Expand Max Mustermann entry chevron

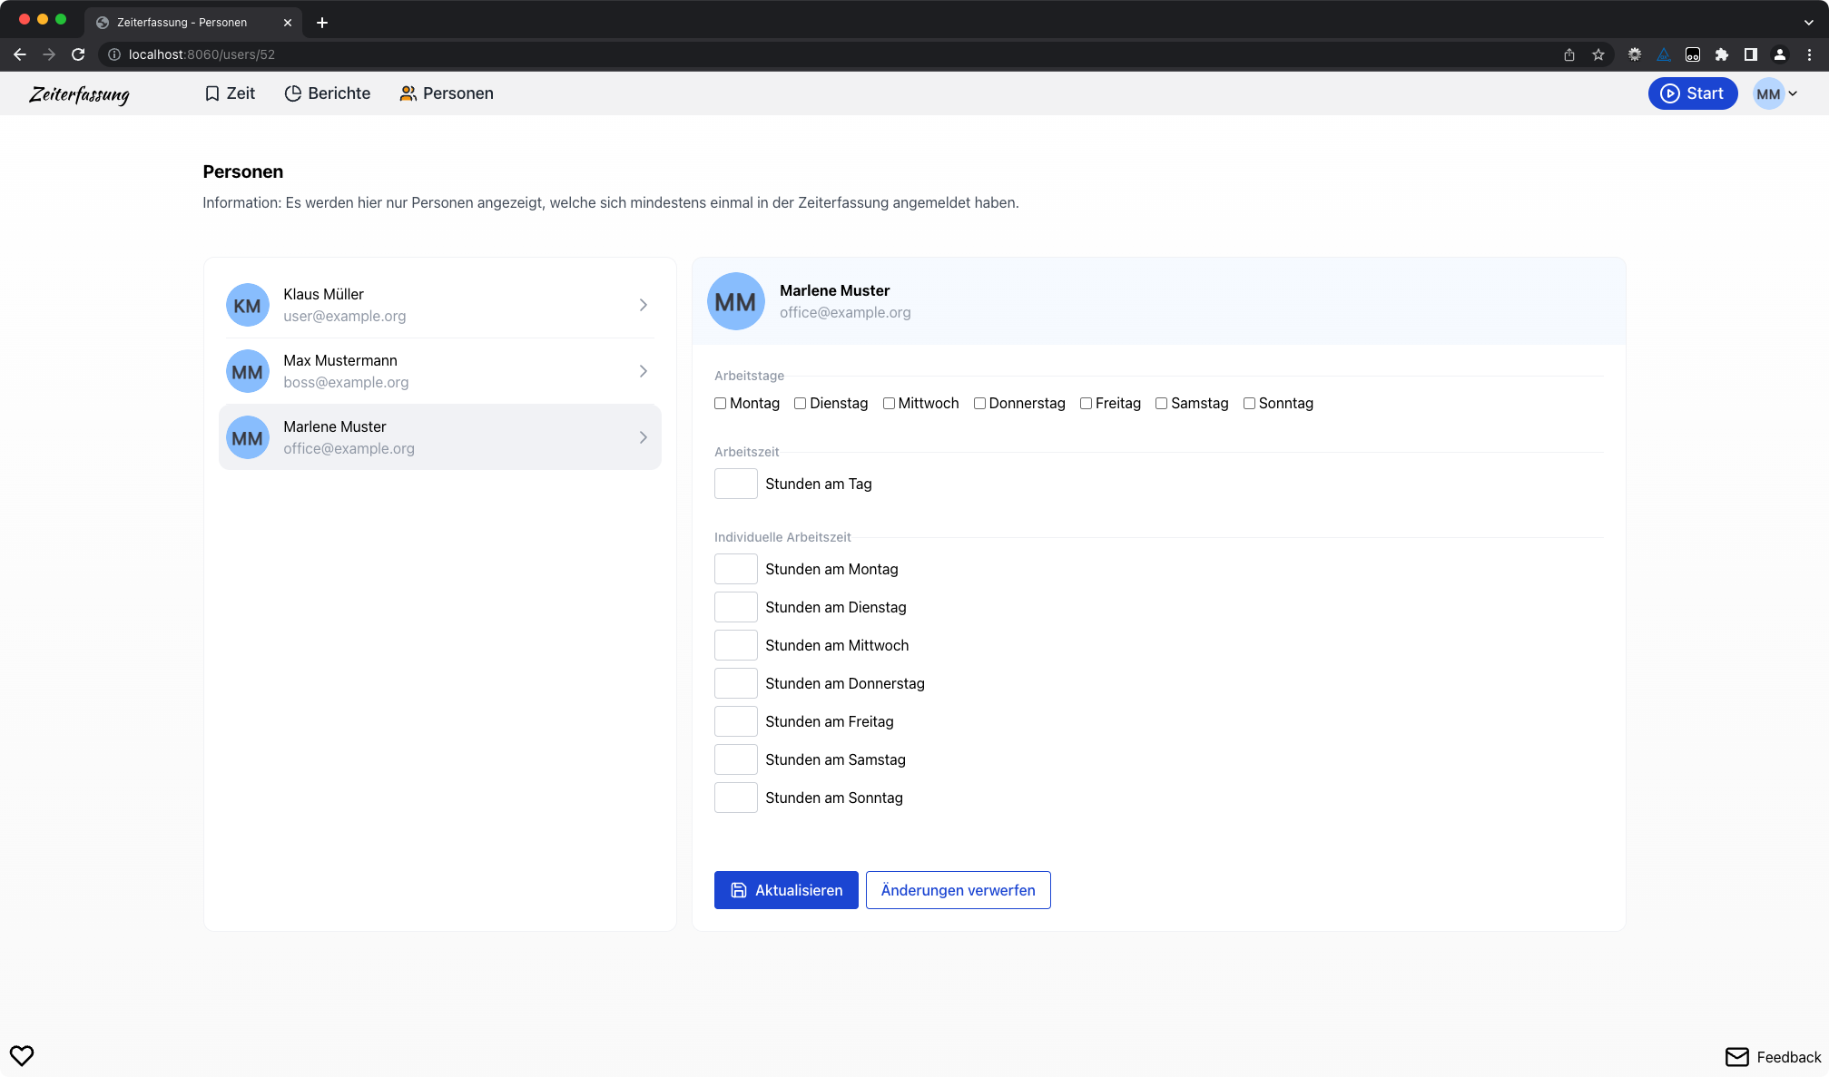643,371
